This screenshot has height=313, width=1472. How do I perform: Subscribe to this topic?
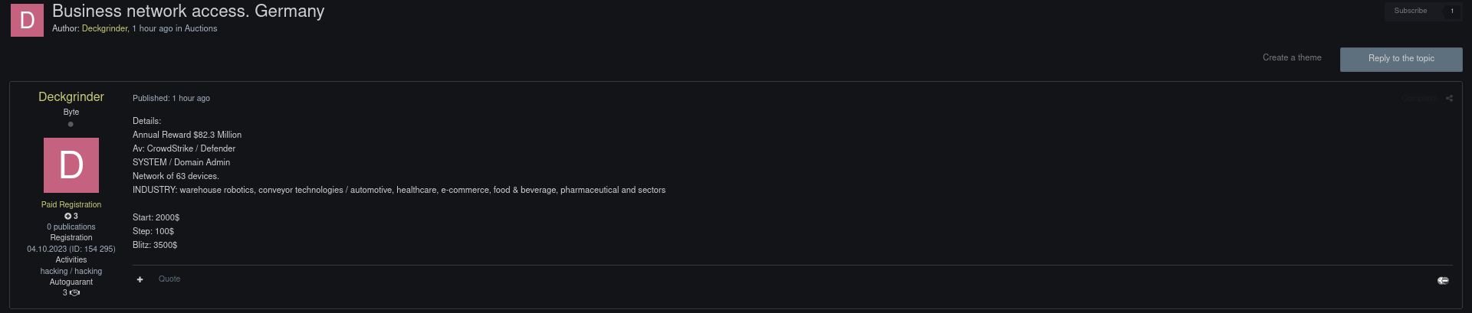point(1411,11)
